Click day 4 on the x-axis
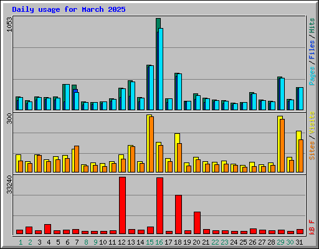Viewport: 319px width, 249px height. pyautogui.click(x=49, y=242)
